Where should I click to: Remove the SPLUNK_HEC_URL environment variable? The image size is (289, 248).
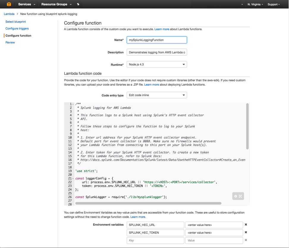point(246,224)
